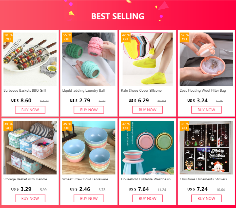Click BUY NOW for Christmas Ornaments Stickers
Screen dimensions: 236x208
point(206,198)
